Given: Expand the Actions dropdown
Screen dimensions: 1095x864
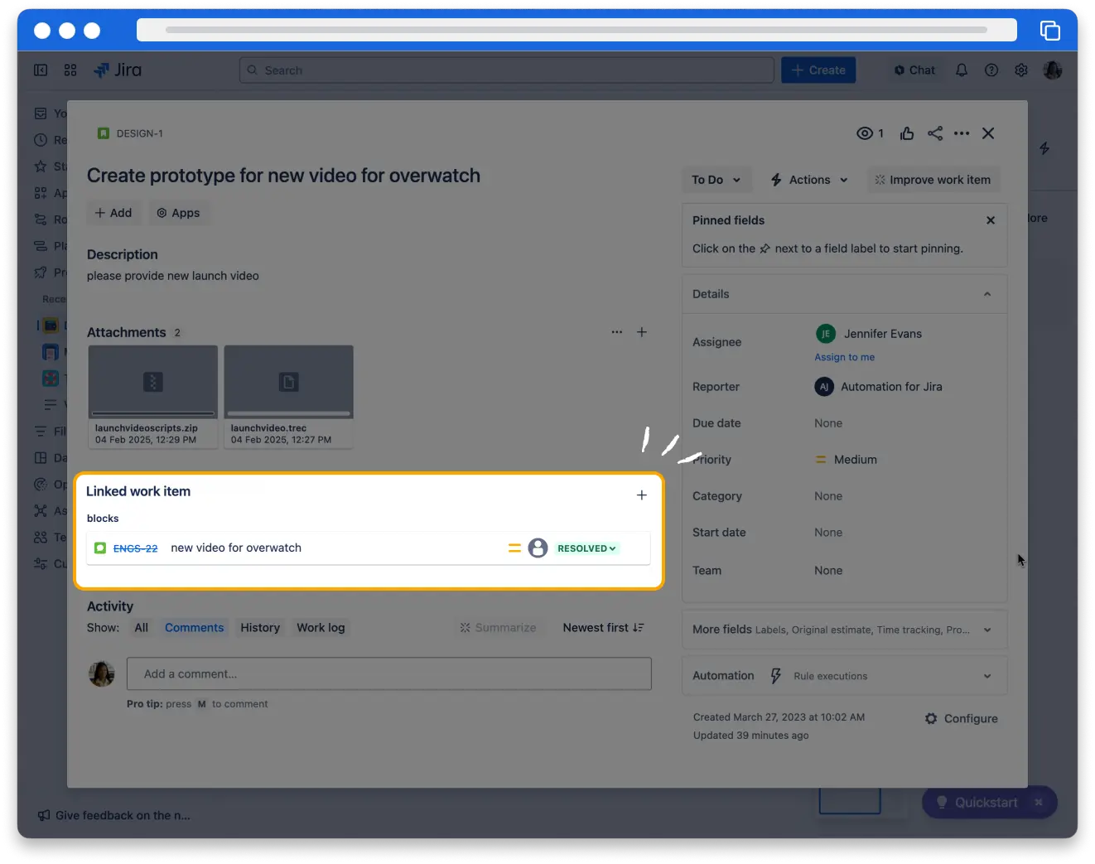Looking at the screenshot, I should pyautogui.click(x=809, y=180).
